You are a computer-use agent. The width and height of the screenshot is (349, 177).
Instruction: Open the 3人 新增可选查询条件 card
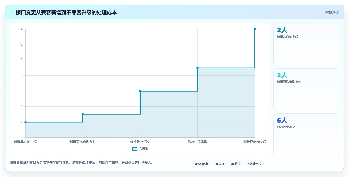(306, 90)
